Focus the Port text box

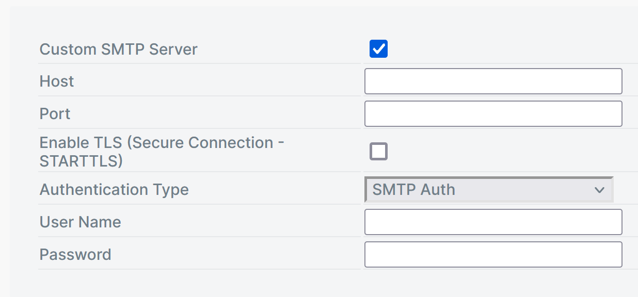(493, 114)
